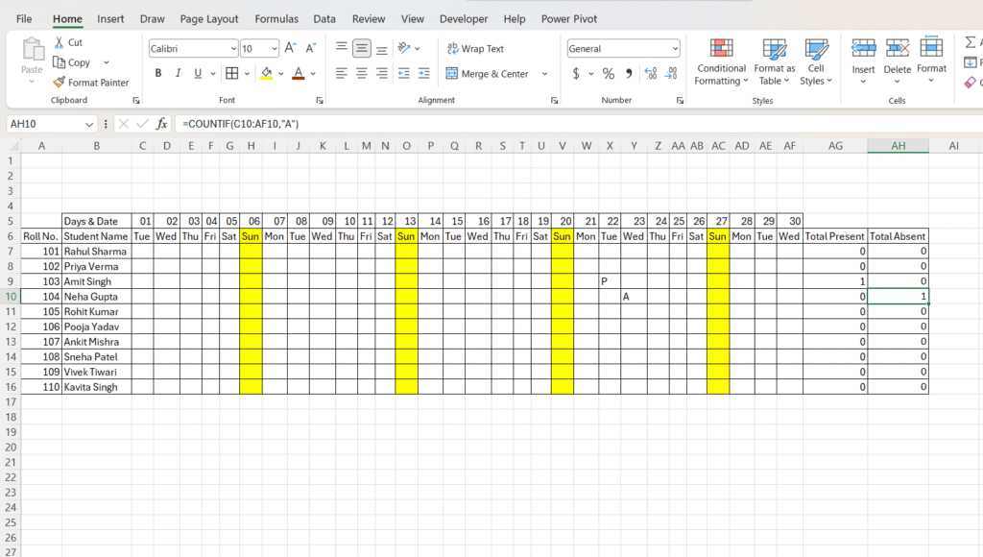Click the Format cells icon
The image size is (983, 557).
[x=931, y=47]
